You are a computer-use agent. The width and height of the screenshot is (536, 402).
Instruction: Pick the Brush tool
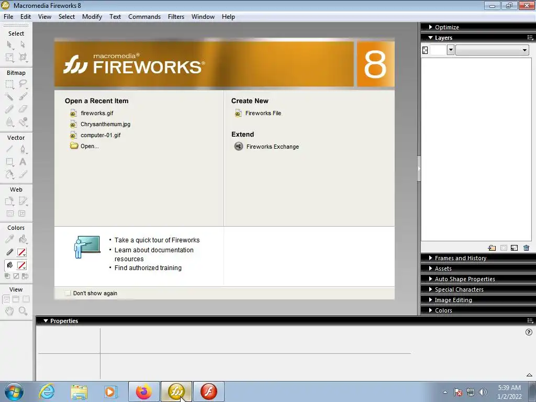click(x=23, y=97)
